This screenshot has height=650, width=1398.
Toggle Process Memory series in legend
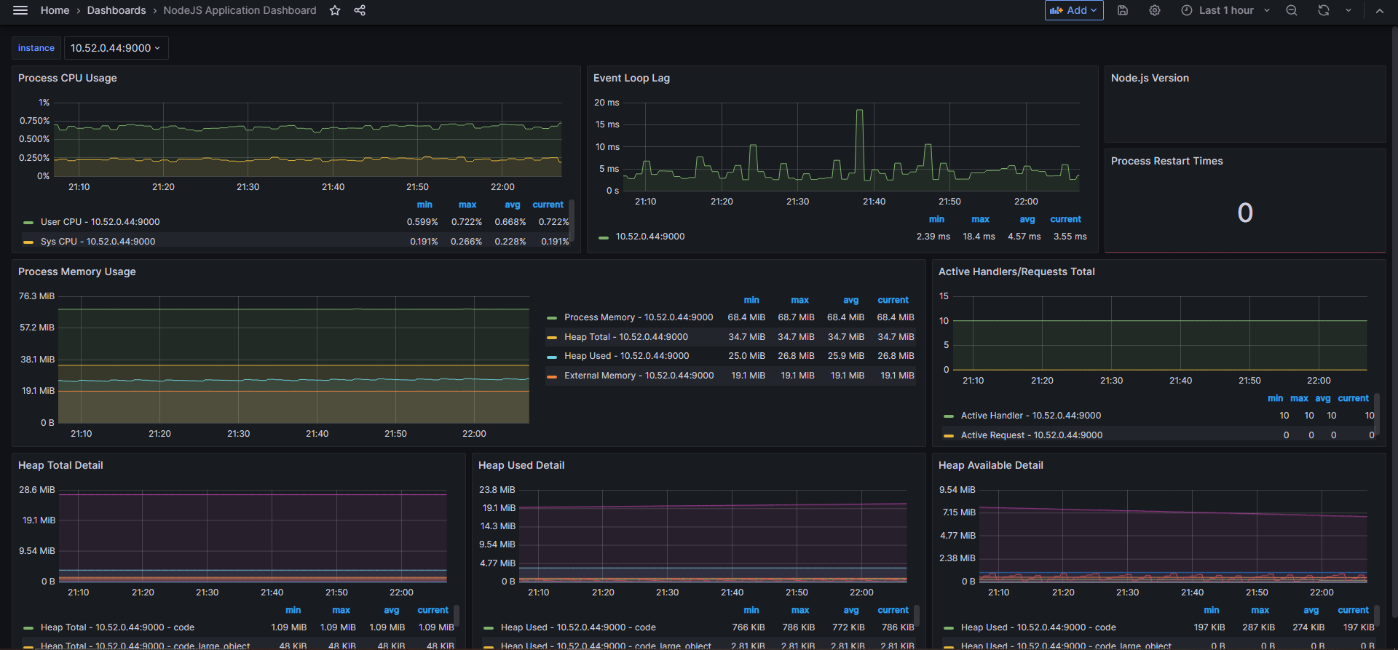pos(639,317)
